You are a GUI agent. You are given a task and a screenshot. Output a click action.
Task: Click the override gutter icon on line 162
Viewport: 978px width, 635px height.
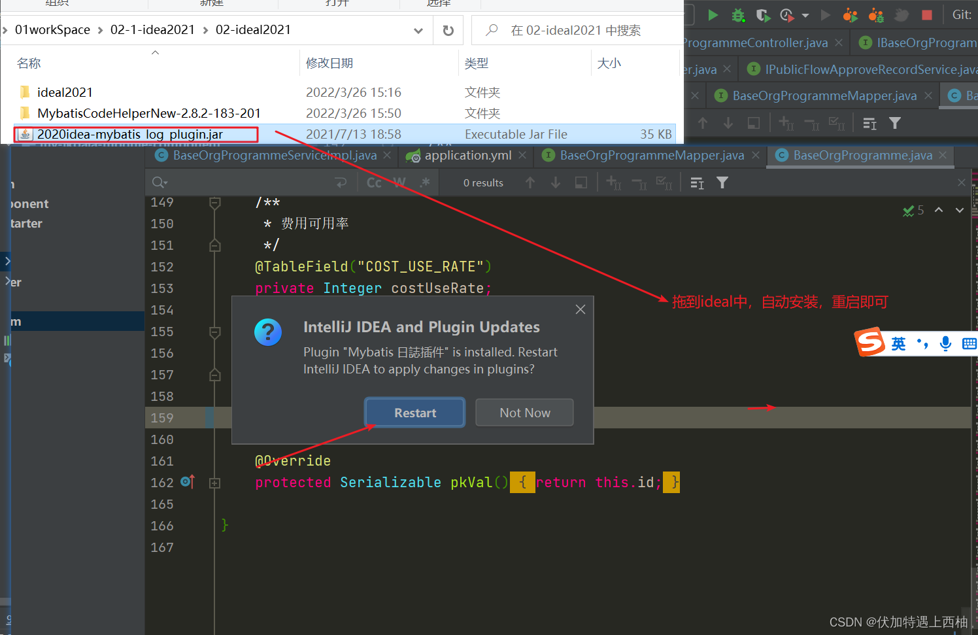[188, 482]
